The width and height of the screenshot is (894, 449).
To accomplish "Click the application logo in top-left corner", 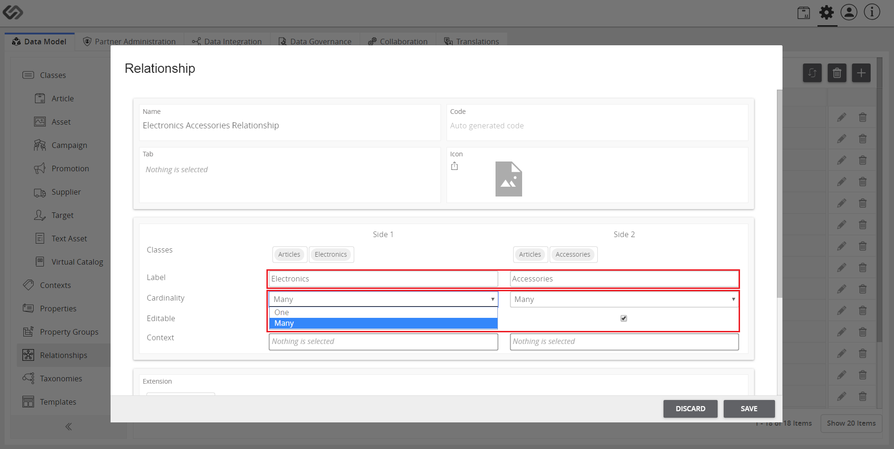I will pyautogui.click(x=13, y=12).
